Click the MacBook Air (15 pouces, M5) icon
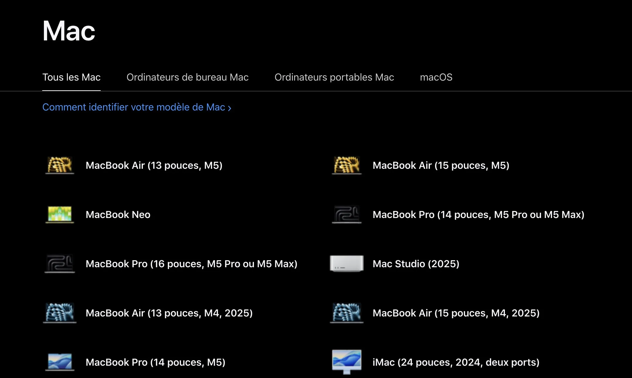The width and height of the screenshot is (632, 378). coord(346,165)
